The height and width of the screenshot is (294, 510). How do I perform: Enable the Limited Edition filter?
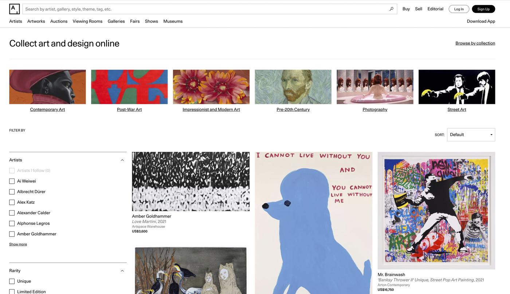tap(12, 291)
